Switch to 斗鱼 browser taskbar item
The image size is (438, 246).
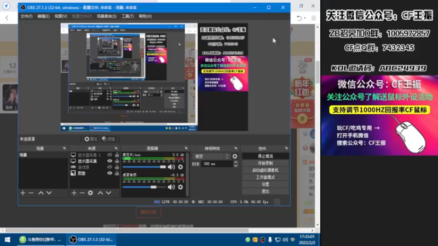(41, 239)
